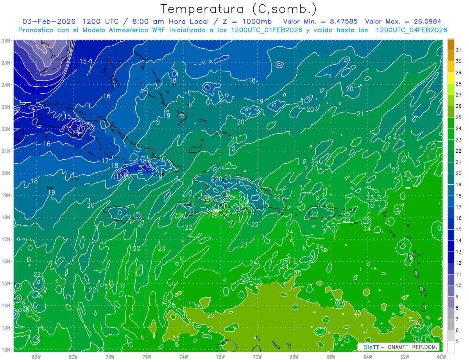
Task: Select initialization stamp "1200UTC_01FEB2026"
Action: tap(267, 30)
